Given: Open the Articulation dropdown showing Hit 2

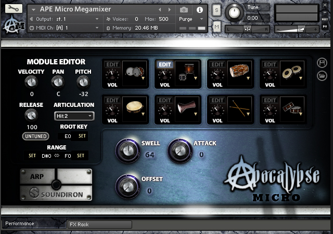Looking at the screenshot, I should tap(74, 116).
